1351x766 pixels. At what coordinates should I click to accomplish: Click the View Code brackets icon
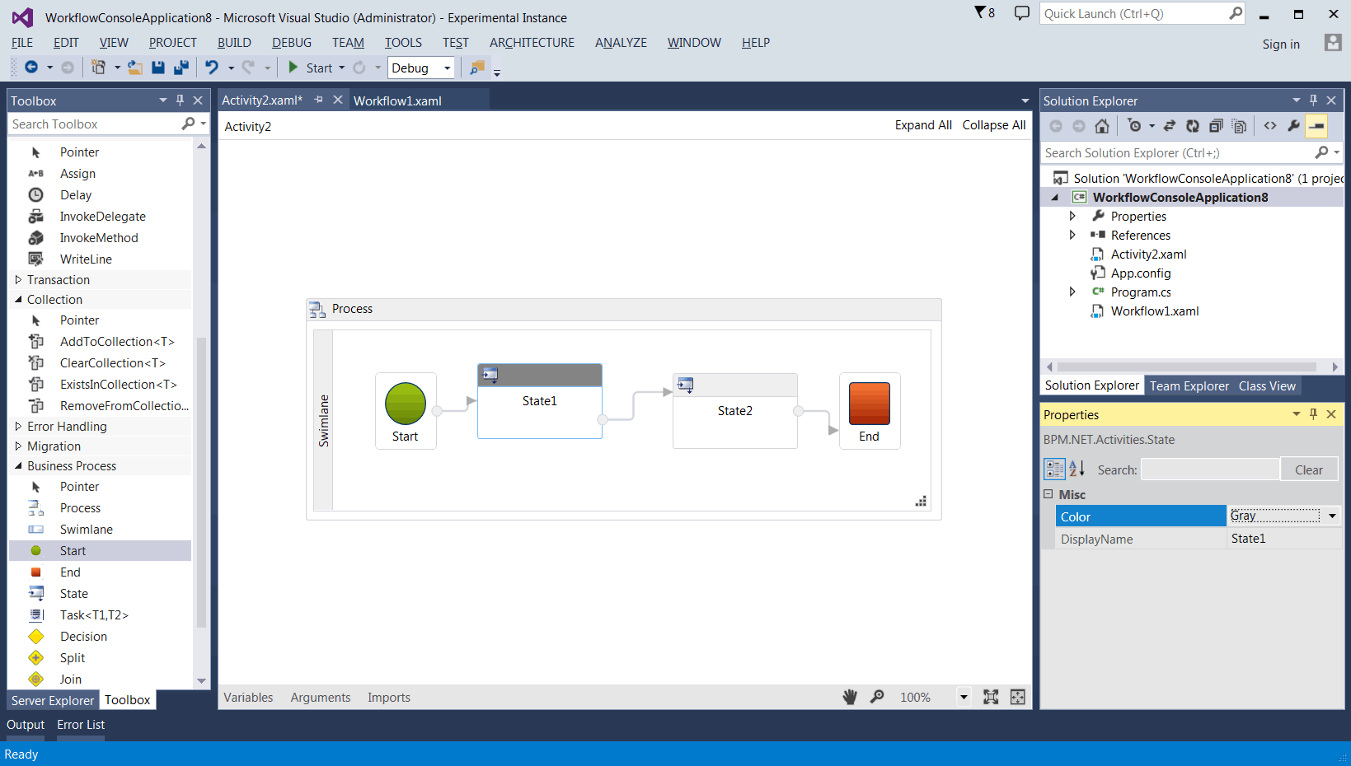point(1270,126)
